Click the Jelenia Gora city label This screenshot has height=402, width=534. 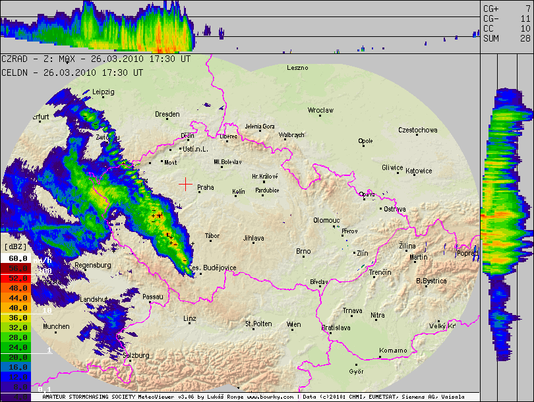(260, 127)
